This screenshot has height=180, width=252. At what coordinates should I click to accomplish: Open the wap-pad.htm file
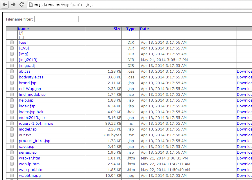[31, 170]
